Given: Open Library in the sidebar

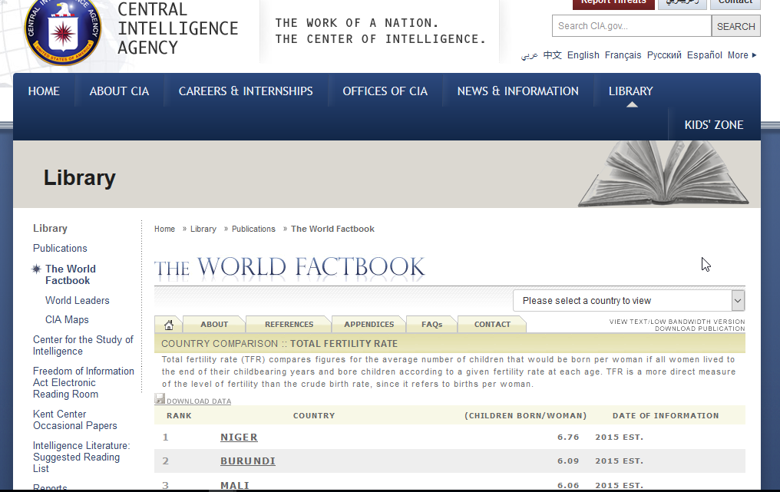Looking at the screenshot, I should (50, 228).
